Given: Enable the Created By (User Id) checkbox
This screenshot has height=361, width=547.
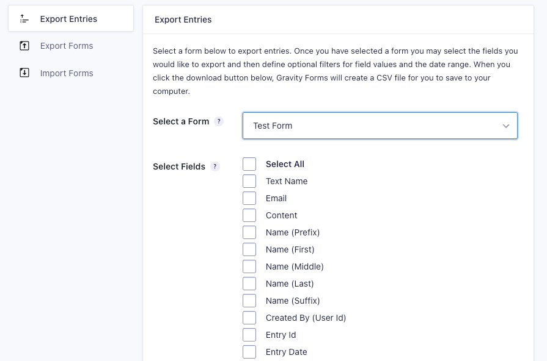Looking at the screenshot, I should click(x=249, y=317).
